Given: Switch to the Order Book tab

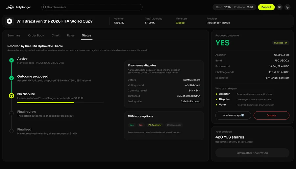Looking at the screenshot, I should [36, 35].
